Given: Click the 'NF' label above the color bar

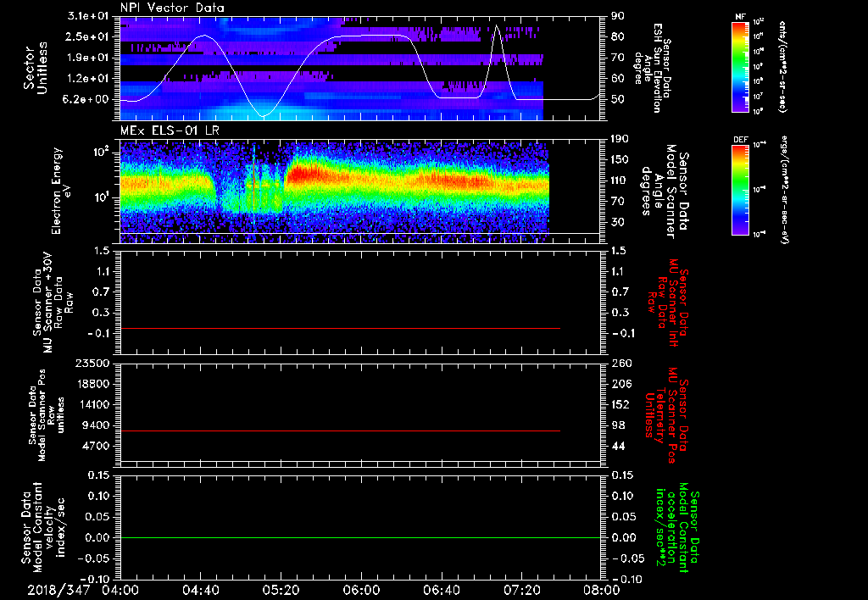Looking at the screenshot, I should point(740,17).
